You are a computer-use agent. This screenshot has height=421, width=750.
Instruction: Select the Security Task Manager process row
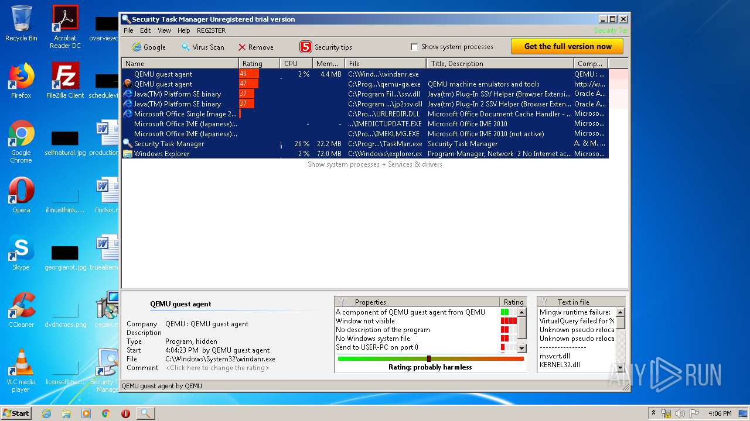[x=365, y=144]
